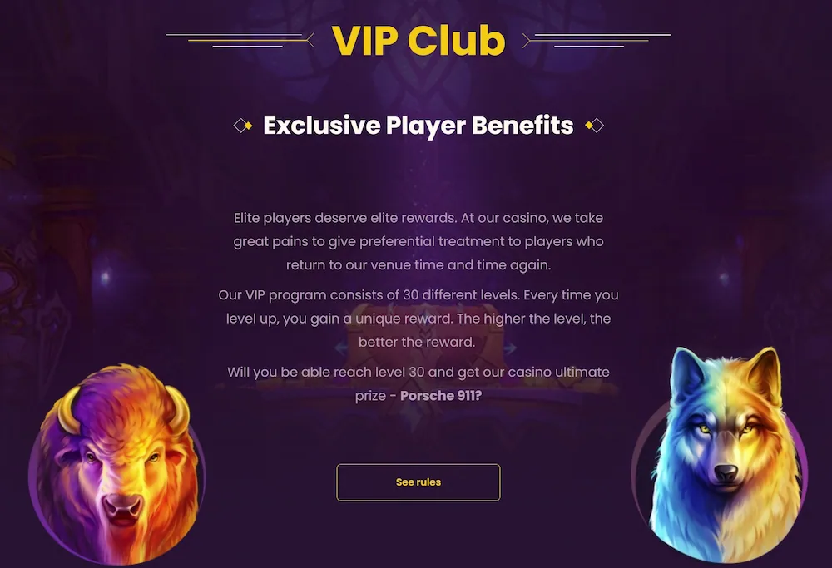Click line ornament right of VIP Club
The height and width of the screenshot is (568, 832).
pos(597,40)
